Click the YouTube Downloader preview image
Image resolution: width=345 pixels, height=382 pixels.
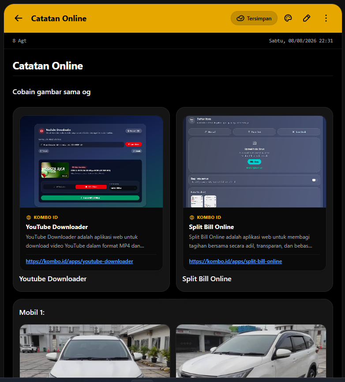pyautogui.click(x=91, y=161)
